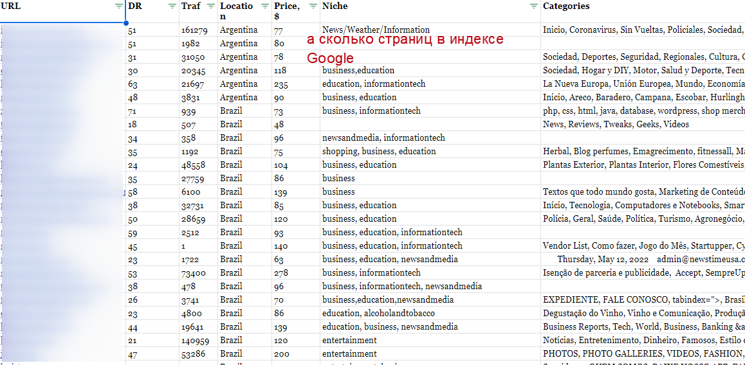
Task: Click 'business, informationtech, newsandmedia' niche cell
Action: 430,286
